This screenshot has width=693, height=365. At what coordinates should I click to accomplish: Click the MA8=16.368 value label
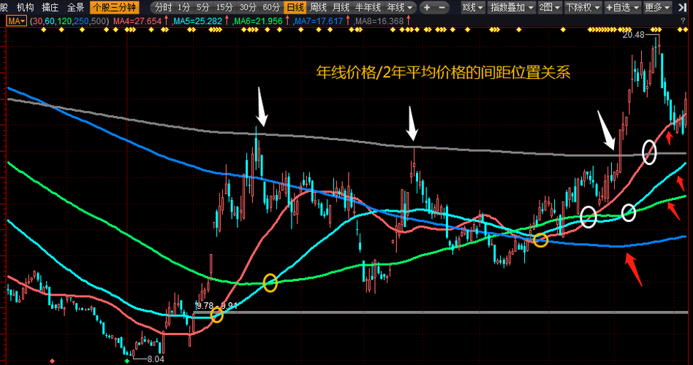coord(379,21)
